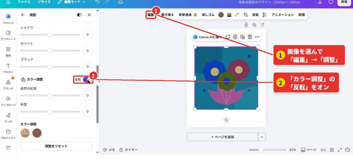This screenshot has width=353, height=159.
Task: Click 編集 in the image toolbar
Action: click(150, 15)
